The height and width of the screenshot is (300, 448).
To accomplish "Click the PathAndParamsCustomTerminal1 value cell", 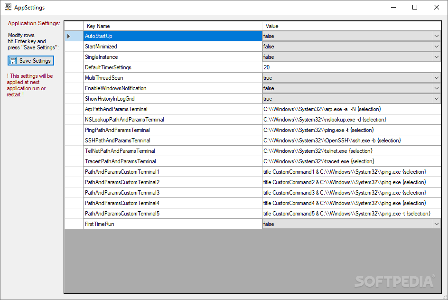I will (x=352, y=172).
